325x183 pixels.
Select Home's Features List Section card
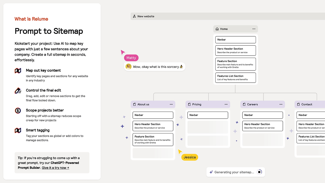pyautogui.click(x=236, y=78)
